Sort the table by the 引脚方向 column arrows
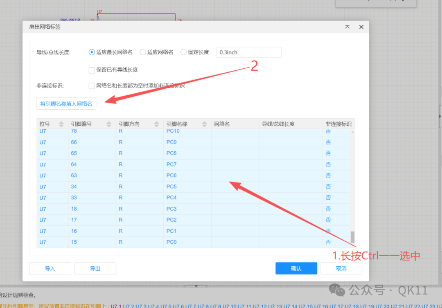Screen dimensions: 442x308 click(x=157, y=124)
